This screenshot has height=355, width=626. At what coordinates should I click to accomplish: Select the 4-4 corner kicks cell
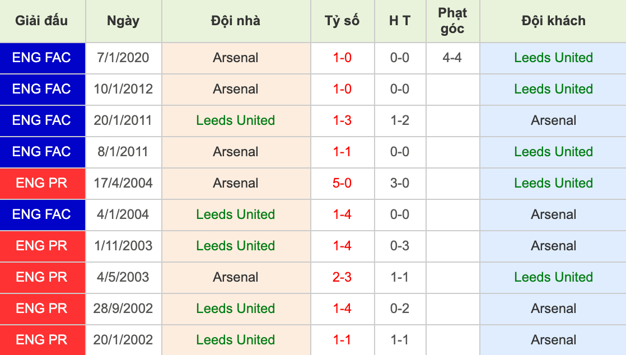[x=452, y=58]
